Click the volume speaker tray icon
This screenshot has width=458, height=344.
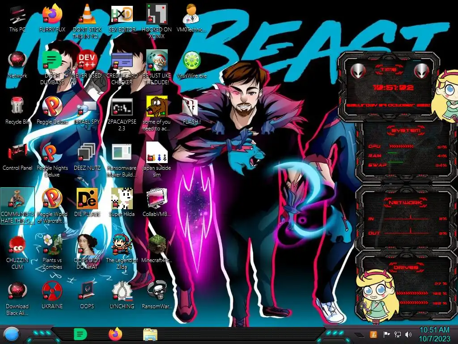coord(408,334)
